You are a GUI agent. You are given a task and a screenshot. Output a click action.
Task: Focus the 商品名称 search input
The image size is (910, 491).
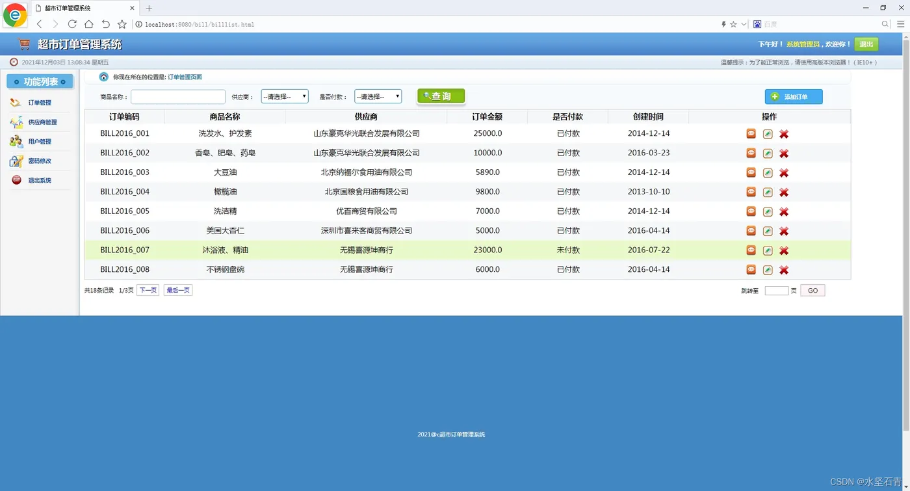[178, 97]
